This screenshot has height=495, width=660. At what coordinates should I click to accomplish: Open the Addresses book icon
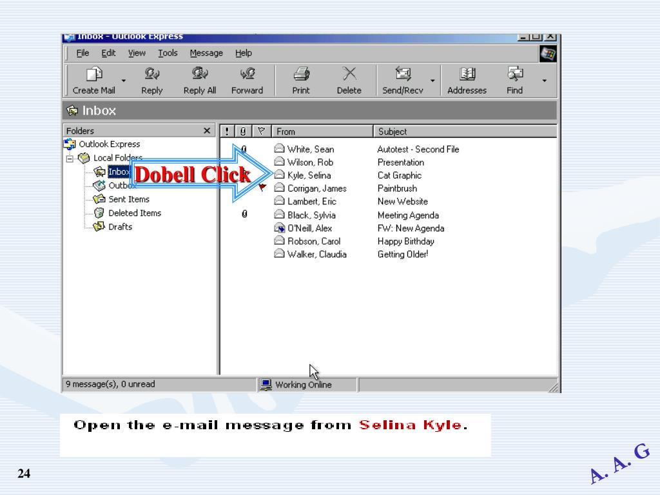pyautogui.click(x=467, y=74)
